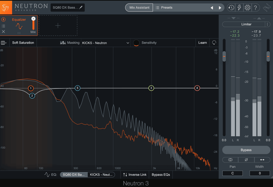
Task: Remove Equalizer module with X
Action: click(3, 32)
